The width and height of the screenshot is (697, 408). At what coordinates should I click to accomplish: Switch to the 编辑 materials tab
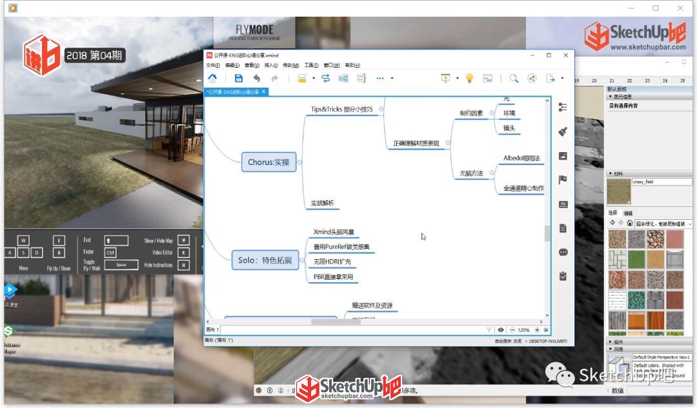[628, 213]
